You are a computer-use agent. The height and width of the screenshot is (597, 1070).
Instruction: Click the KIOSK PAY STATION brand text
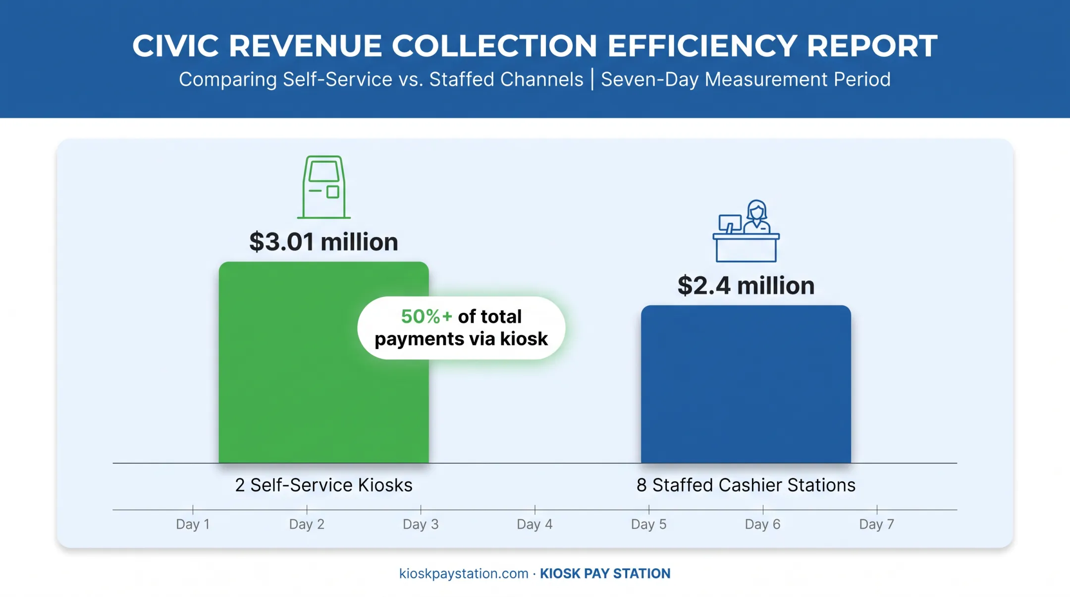(605, 573)
